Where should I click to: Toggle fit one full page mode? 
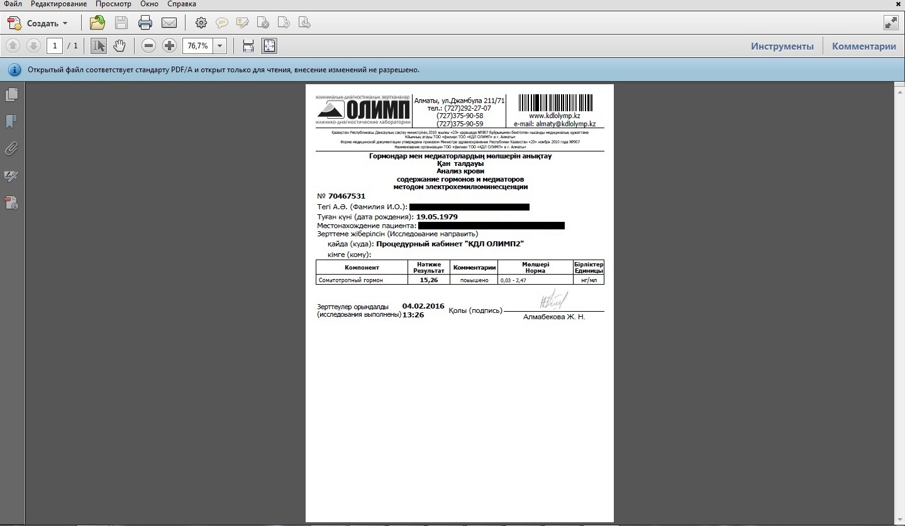269,45
